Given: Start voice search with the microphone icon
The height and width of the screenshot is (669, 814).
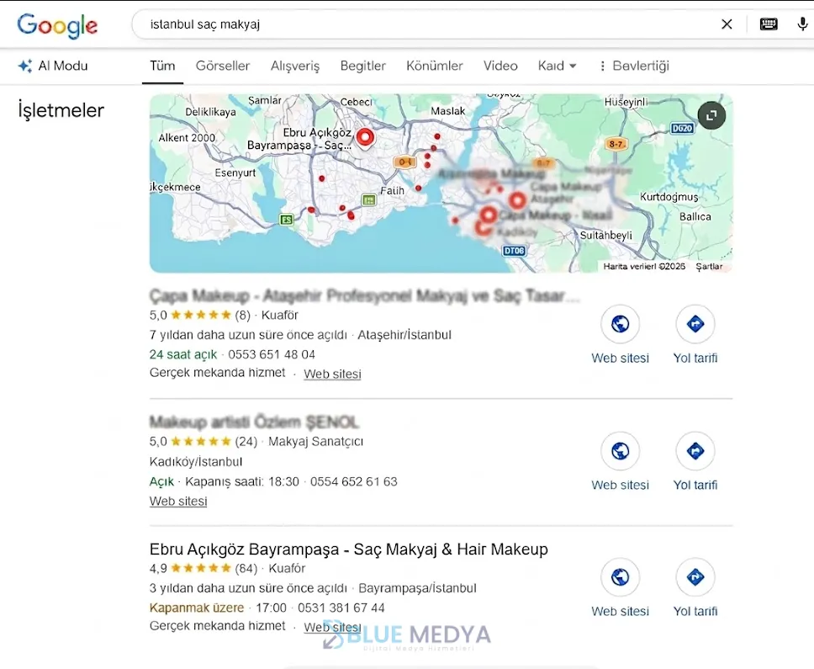Looking at the screenshot, I should (802, 24).
